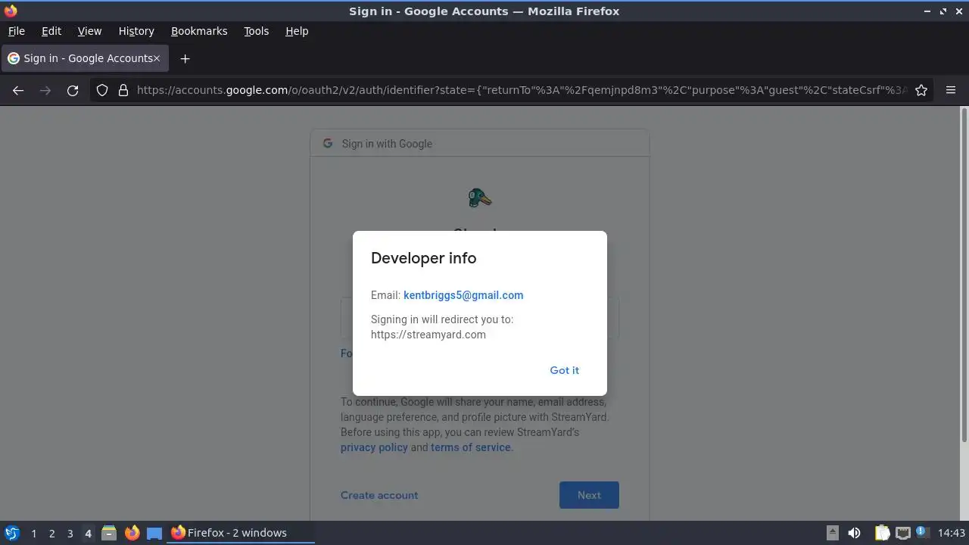Open the kentbriggs5@gmail.com email link
This screenshot has height=545, width=969.
point(463,295)
